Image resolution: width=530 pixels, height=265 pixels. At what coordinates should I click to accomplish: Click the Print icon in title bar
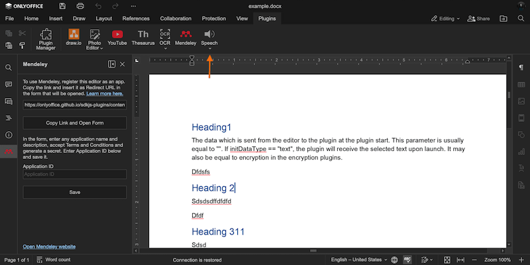point(81,6)
